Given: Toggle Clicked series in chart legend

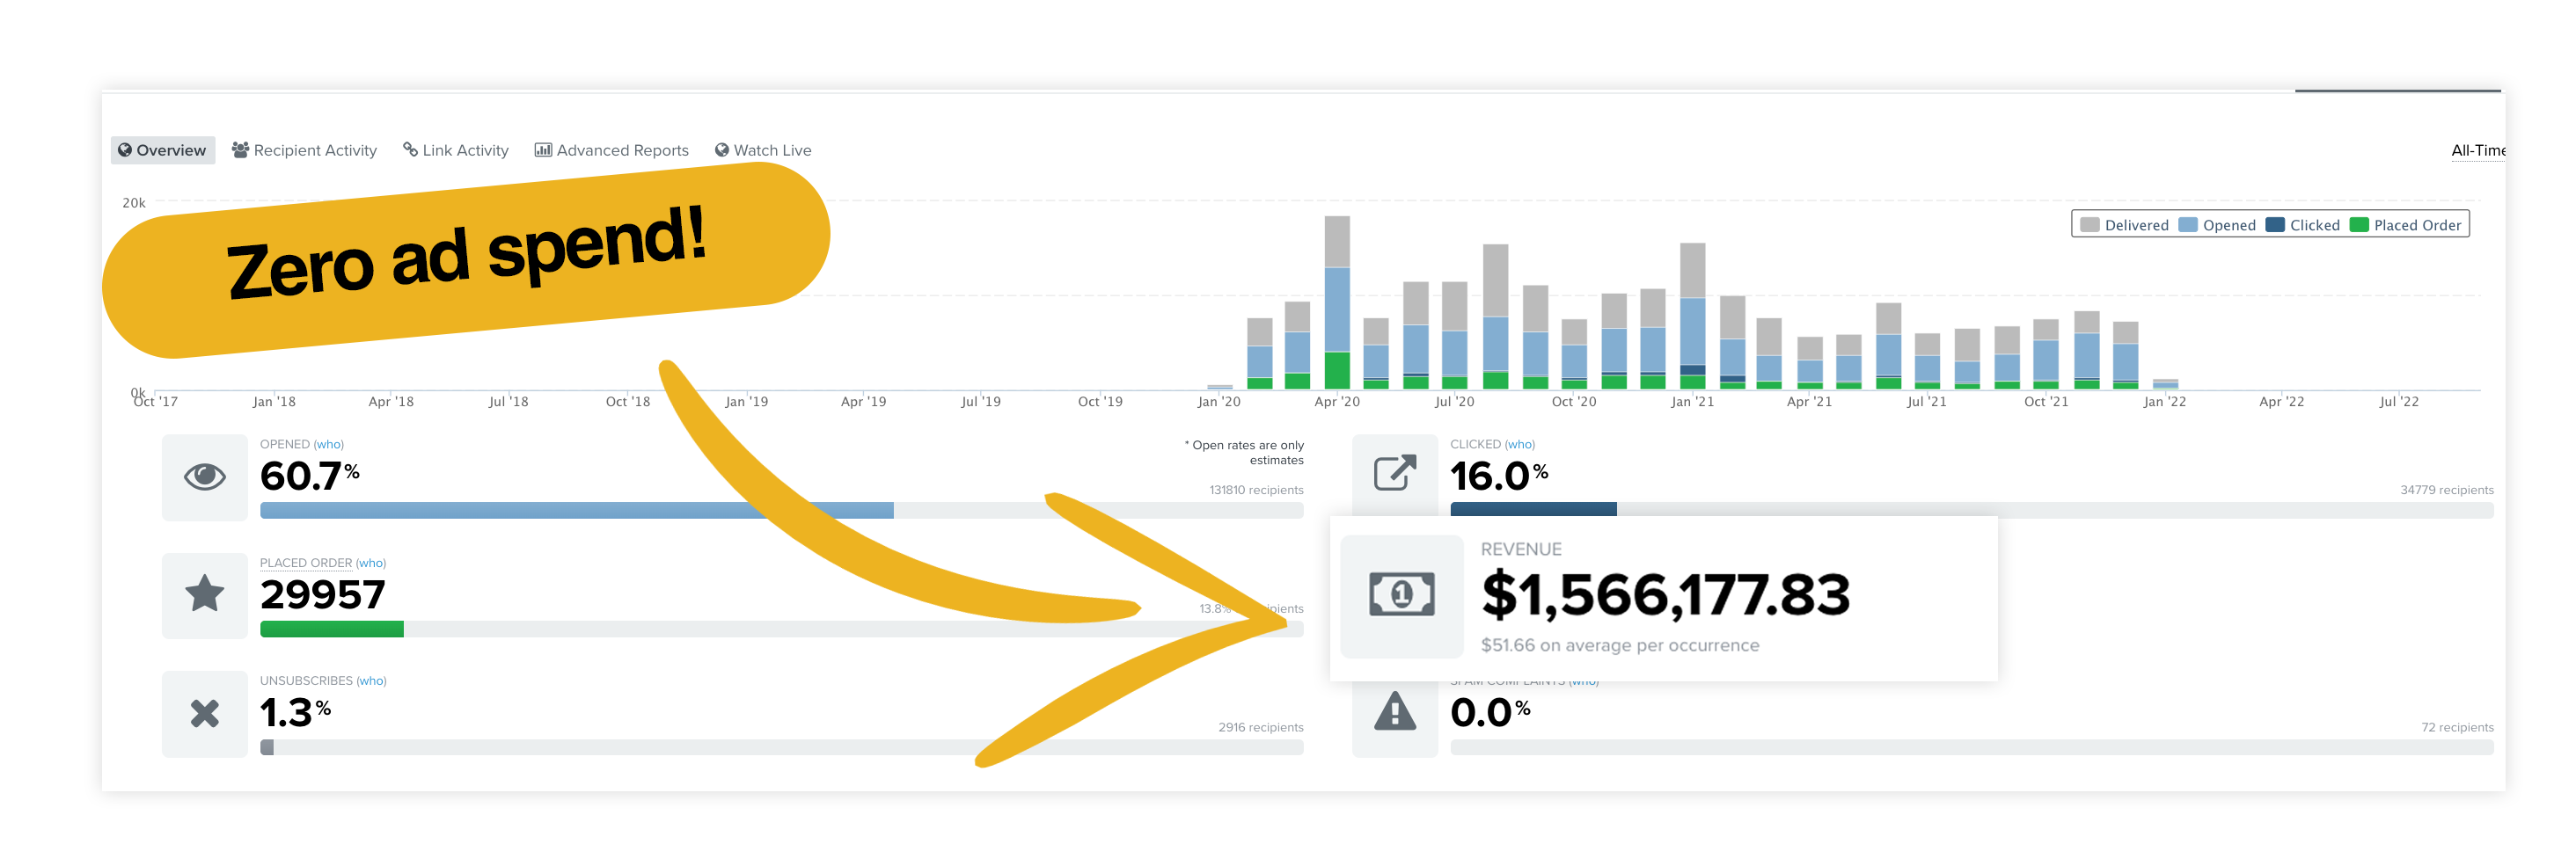Looking at the screenshot, I should click(x=2303, y=225).
